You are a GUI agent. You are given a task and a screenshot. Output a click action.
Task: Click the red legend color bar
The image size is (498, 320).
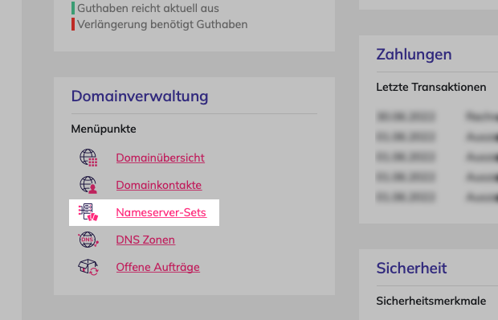73,24
